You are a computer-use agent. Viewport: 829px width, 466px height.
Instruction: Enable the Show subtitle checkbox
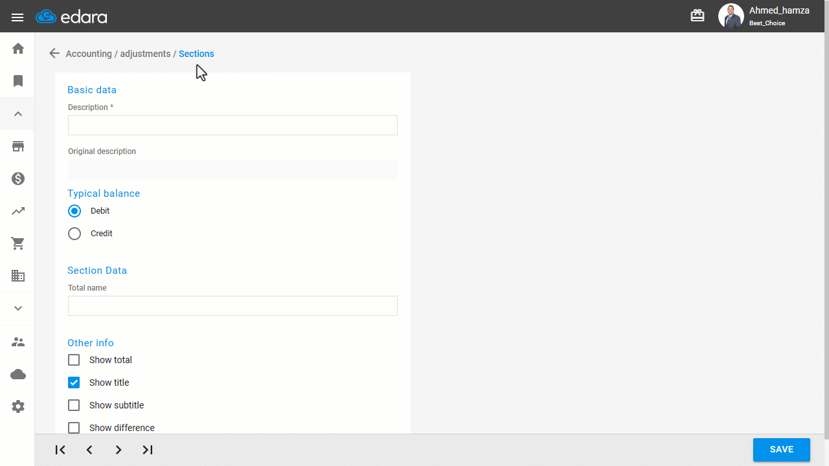(x=74, y=405)
